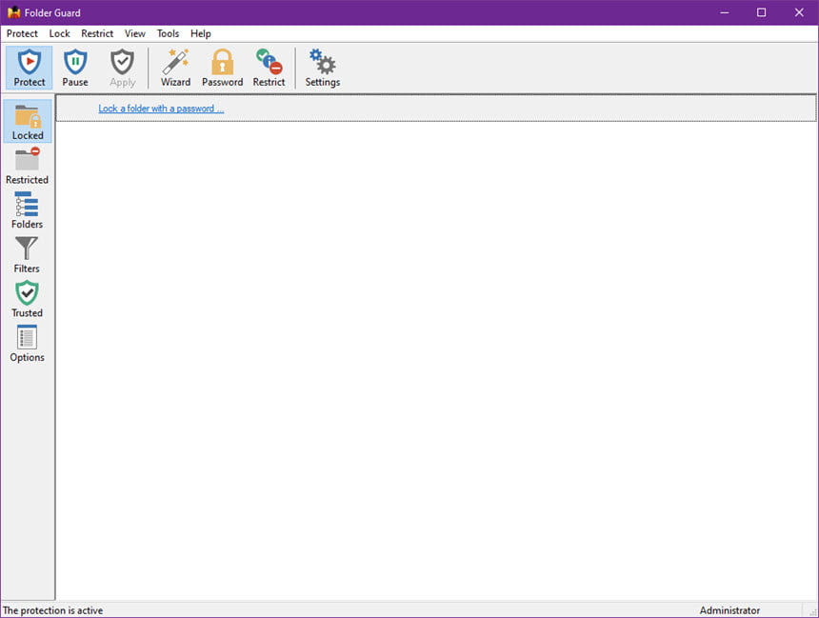Launch the Wizard magic wand tool
The image size is (819, 618).
[x=175, y=68]
